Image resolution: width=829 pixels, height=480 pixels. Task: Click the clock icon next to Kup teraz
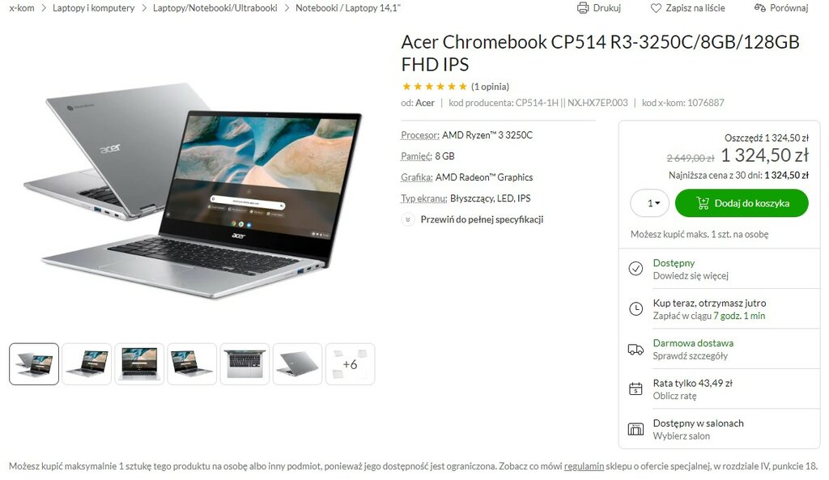[636, 308]
